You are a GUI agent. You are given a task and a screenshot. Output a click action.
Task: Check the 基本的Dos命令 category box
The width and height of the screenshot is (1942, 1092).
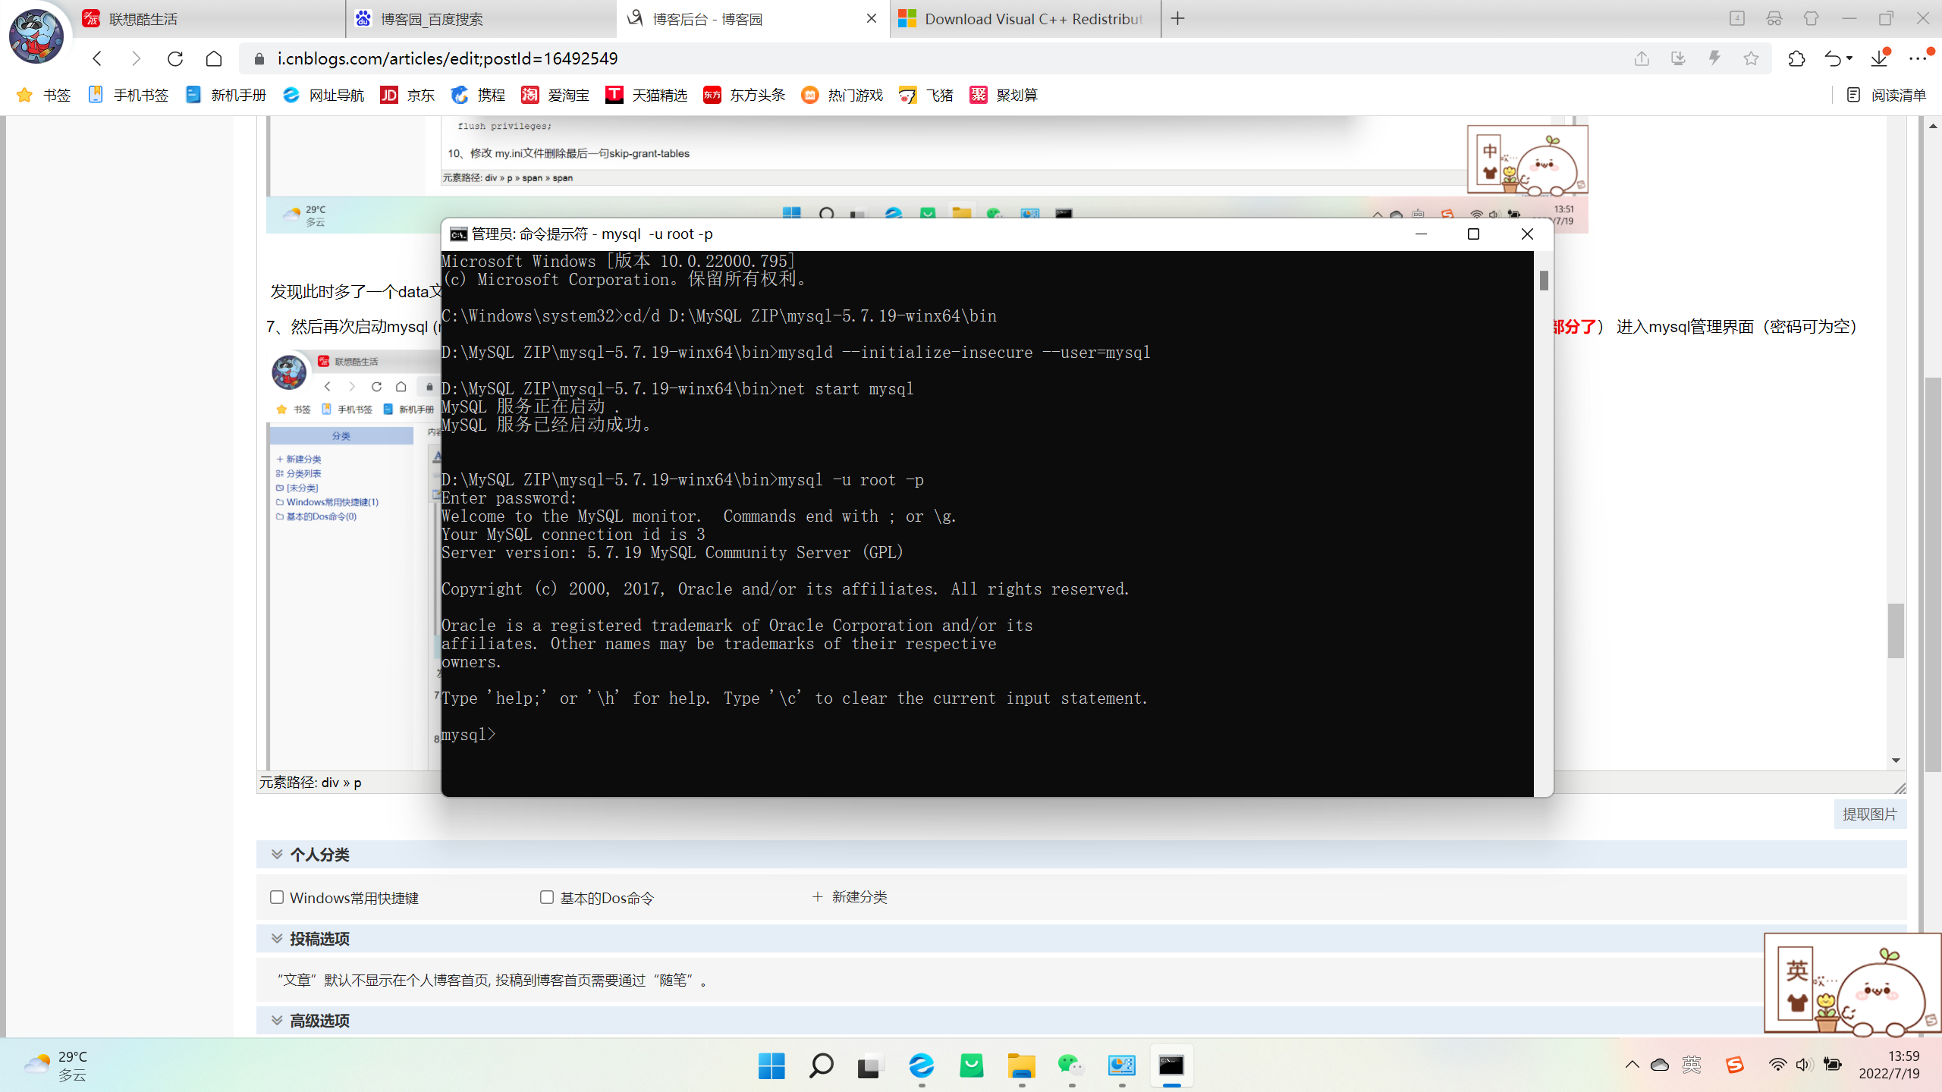coord(547,897)
